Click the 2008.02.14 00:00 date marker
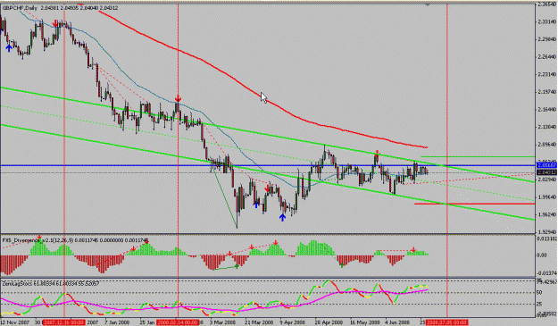The width and height of the screenshot is (558, 326). [178, 322]
